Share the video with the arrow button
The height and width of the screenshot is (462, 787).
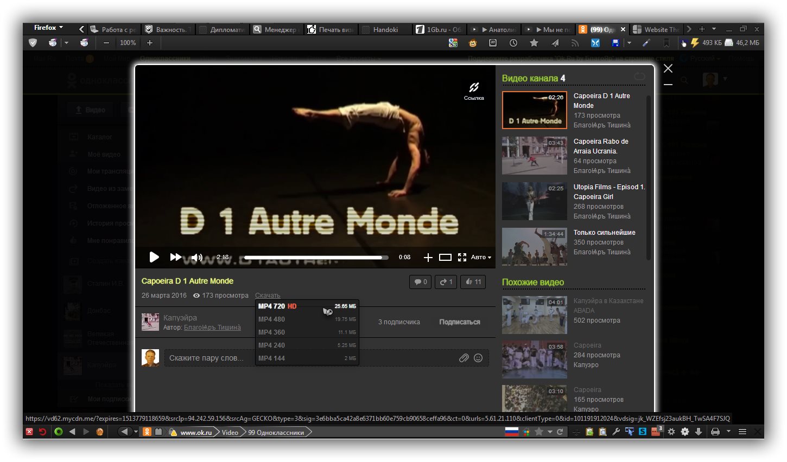(x=446, y=282)
